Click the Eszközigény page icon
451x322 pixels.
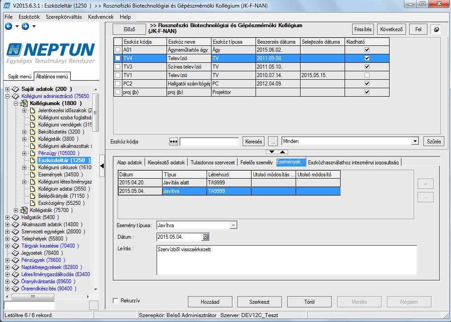click(x=33, y=203)
